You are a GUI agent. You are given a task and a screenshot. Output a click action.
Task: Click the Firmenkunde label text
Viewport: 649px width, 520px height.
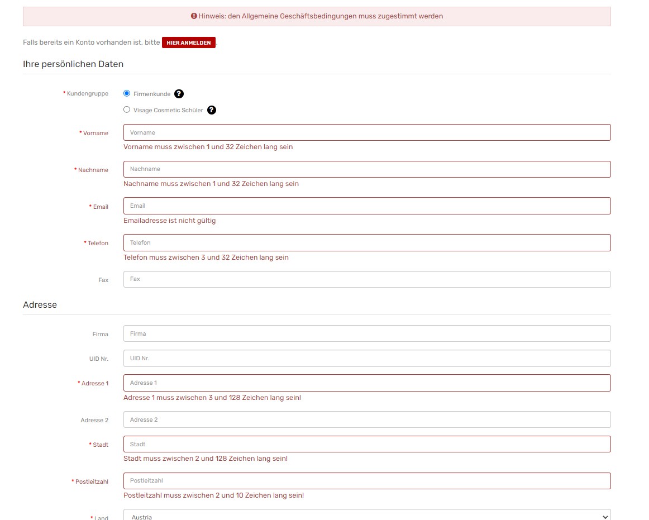pos(152,94)
